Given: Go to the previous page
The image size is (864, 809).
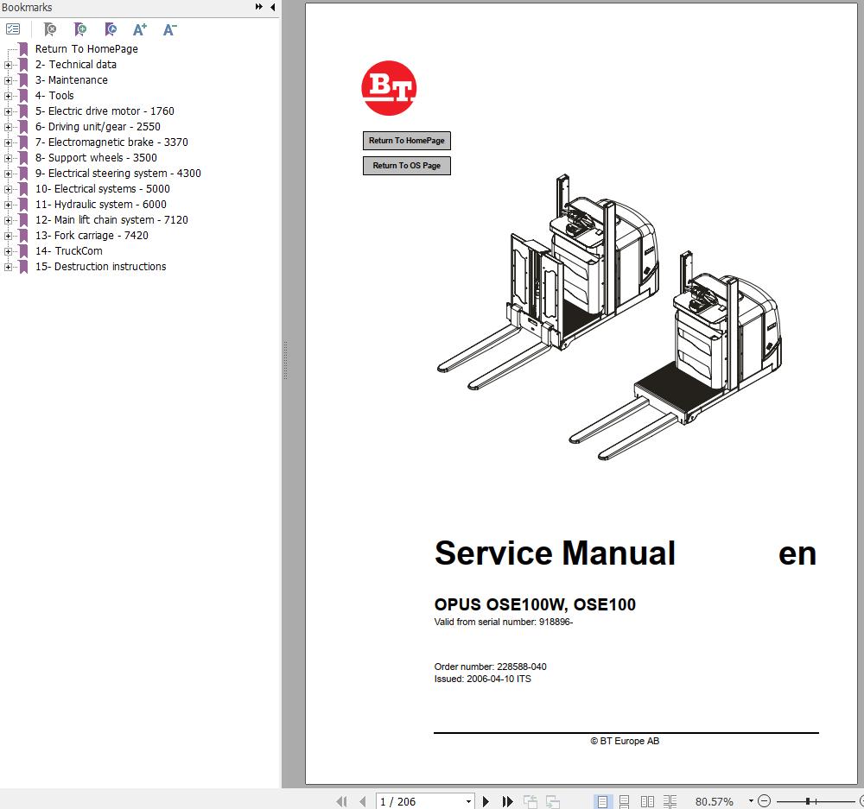Looking at the screenshot, I should pyautogui.click(x=363, y=801).
